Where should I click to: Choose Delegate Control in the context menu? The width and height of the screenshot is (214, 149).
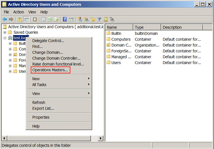(48, 41)
